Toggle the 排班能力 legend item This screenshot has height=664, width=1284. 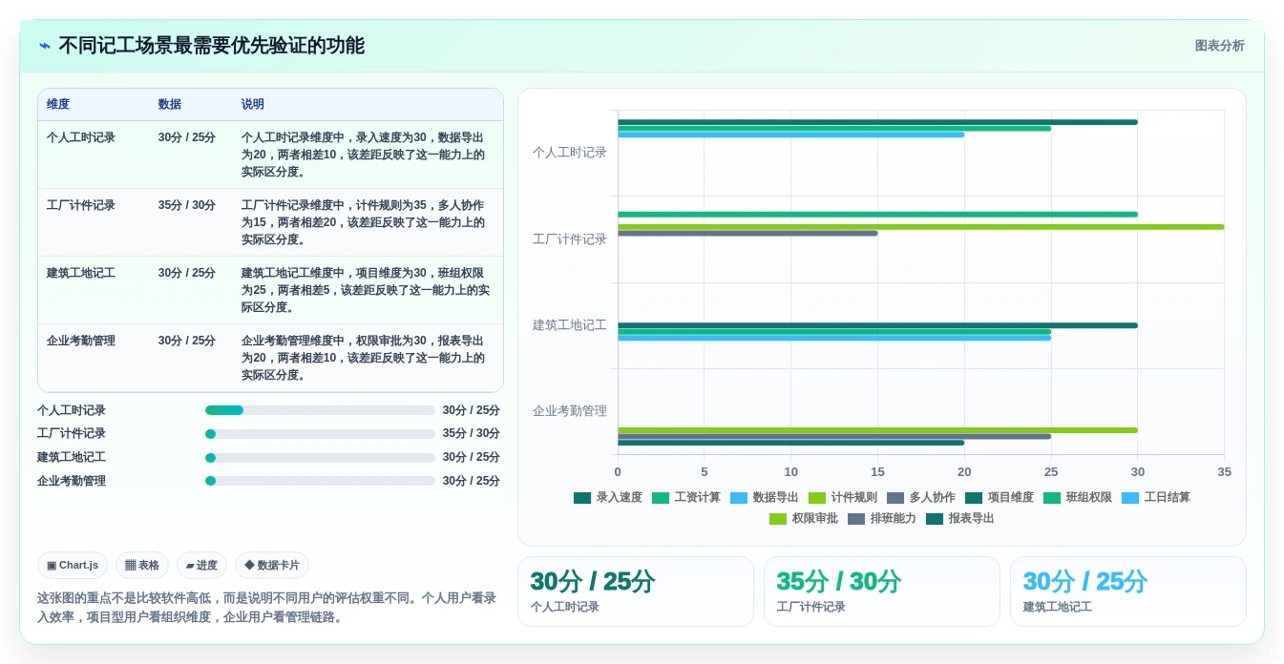click(x=882, y=518)
